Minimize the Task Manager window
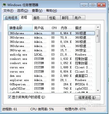 tap(84, 5)
